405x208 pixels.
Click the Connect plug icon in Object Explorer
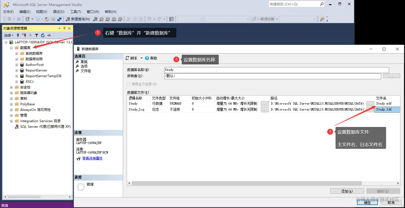click(x=18, y=35)
